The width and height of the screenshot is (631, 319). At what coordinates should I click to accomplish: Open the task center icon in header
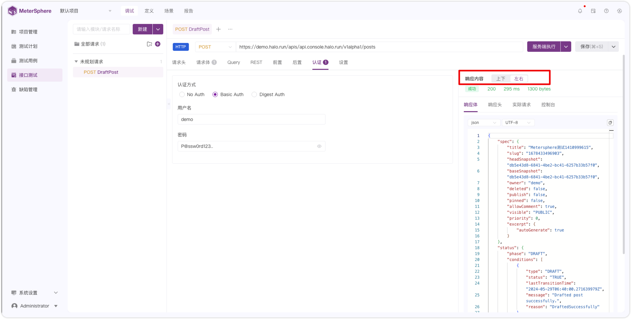point(593,11)
